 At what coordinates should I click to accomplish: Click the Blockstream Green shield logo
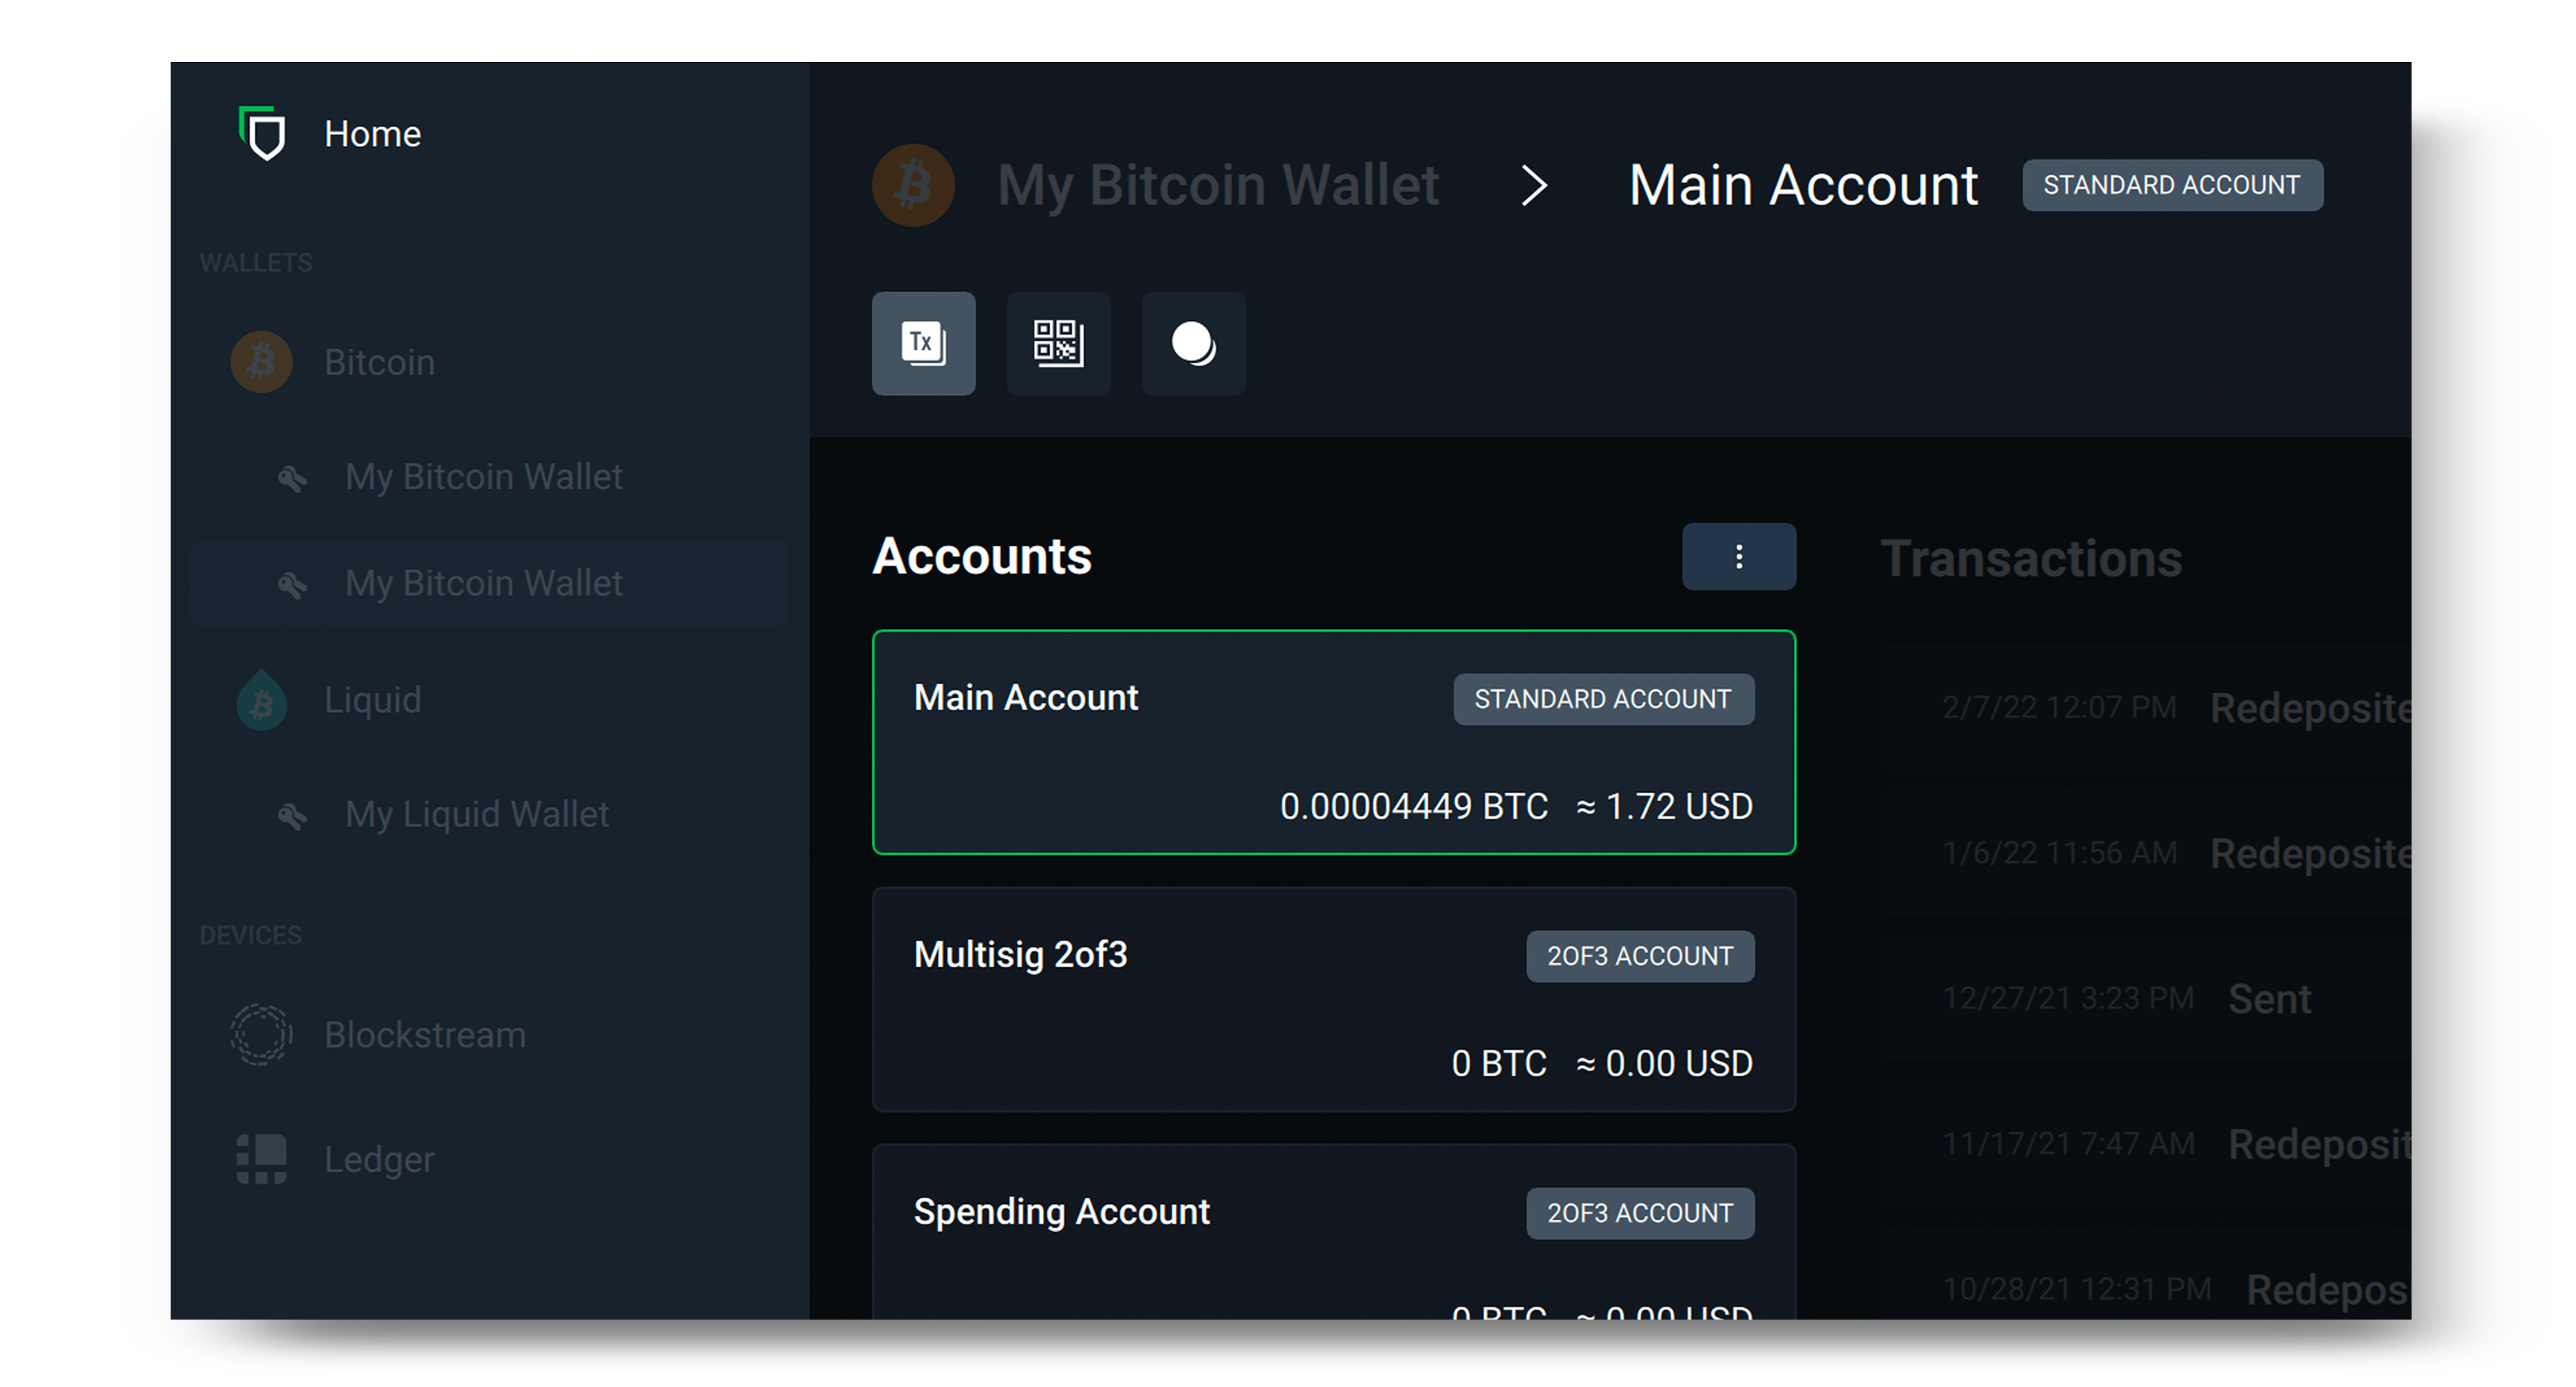(262, 134)
